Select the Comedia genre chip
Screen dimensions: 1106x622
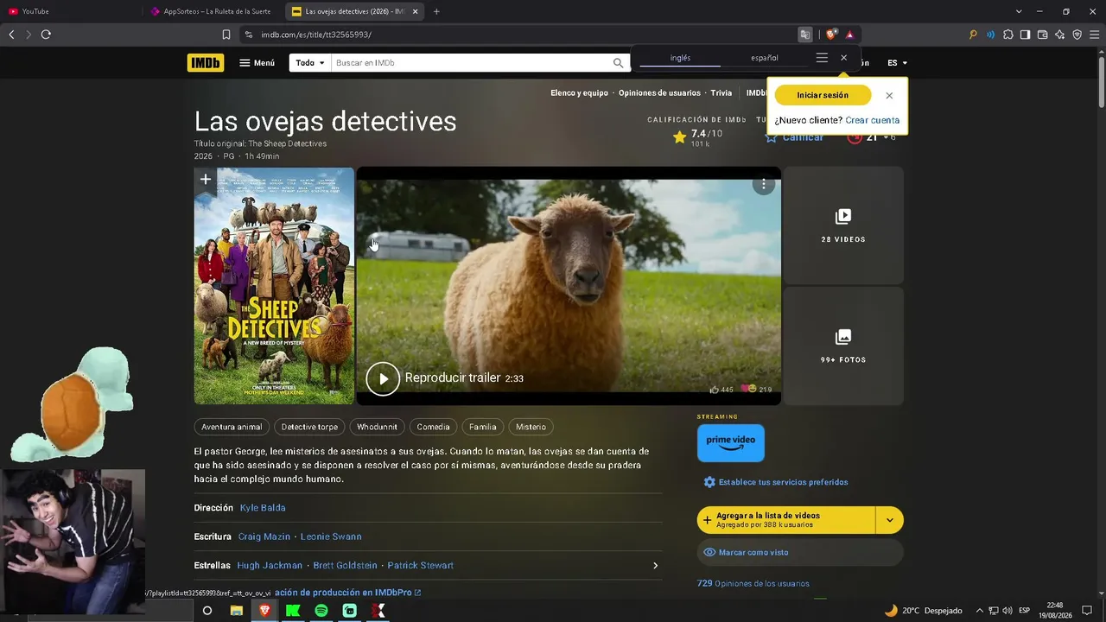pyautogui.click(x=433, y=427)
